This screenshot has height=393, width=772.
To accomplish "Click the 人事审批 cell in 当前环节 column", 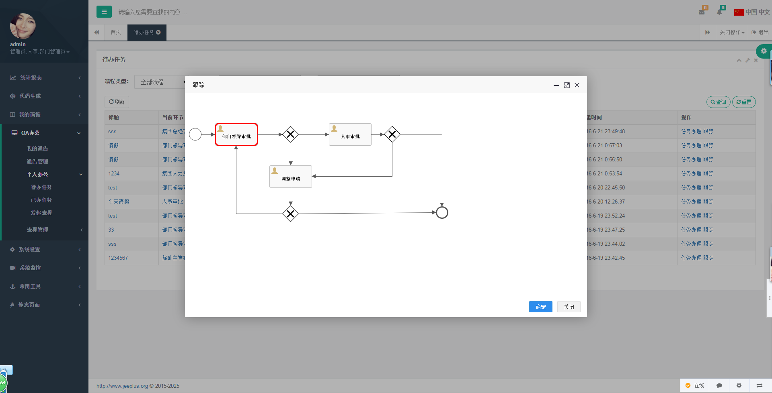I will pos(172,202).
